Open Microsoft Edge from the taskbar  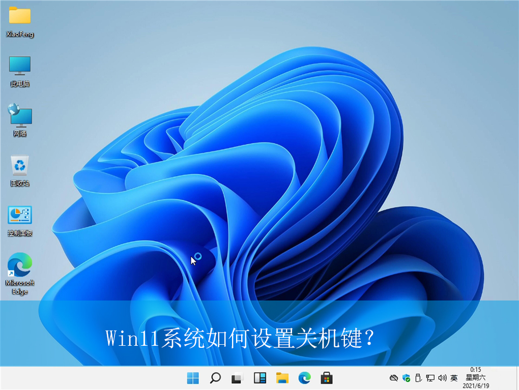[304, 378]
